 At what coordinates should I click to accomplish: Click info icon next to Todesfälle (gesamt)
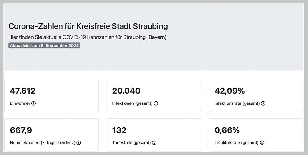pos(154,143)
